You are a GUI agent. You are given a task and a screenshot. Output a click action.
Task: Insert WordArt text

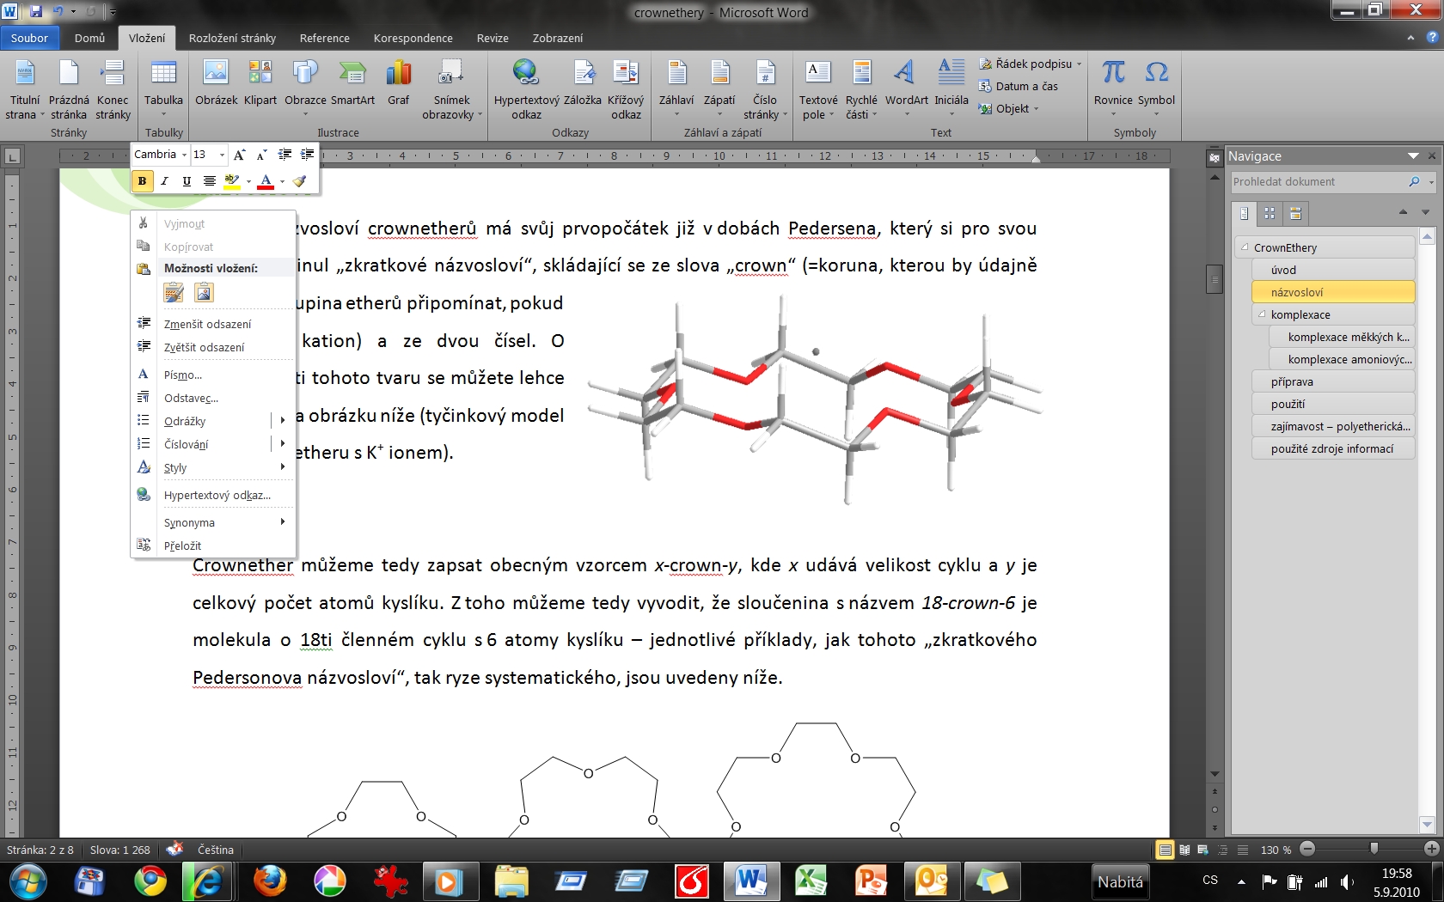point(906,83)
